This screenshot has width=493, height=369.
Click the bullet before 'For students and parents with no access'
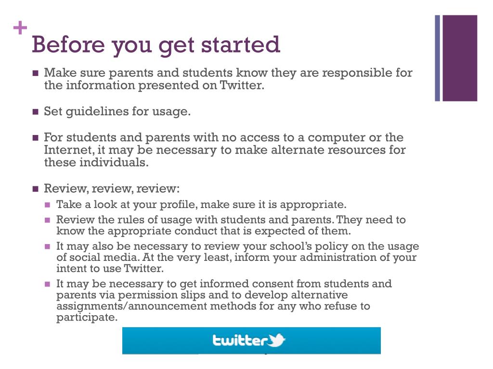[x=35, y=138]
